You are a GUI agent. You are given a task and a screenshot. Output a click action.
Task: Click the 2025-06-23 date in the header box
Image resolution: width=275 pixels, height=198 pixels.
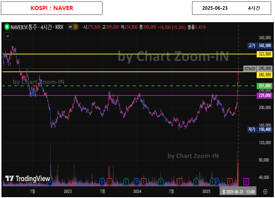215,8
